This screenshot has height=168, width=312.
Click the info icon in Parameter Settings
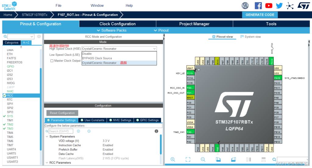[x=156, y=131]
